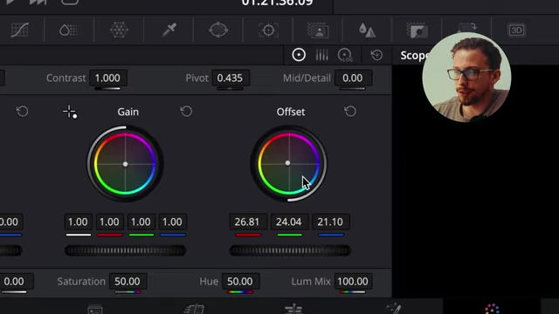559x314 pixels.
Task: Open the 3D palette
Action: (516, 31)
